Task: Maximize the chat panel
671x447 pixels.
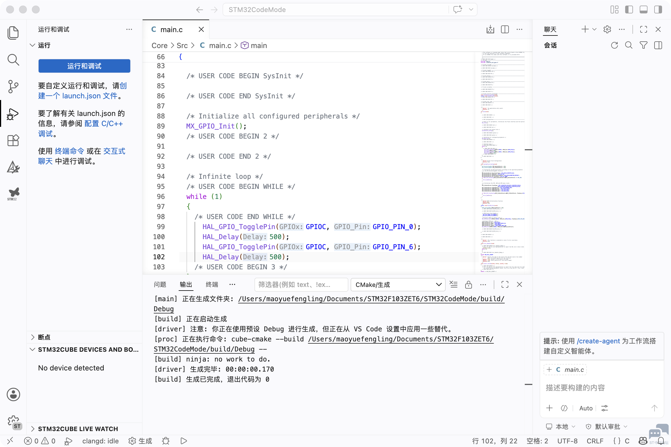Action: tap(643, 29)
